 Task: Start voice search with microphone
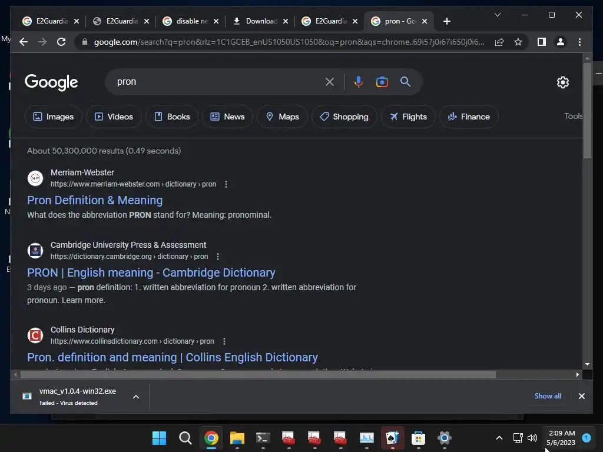point(359,82)
